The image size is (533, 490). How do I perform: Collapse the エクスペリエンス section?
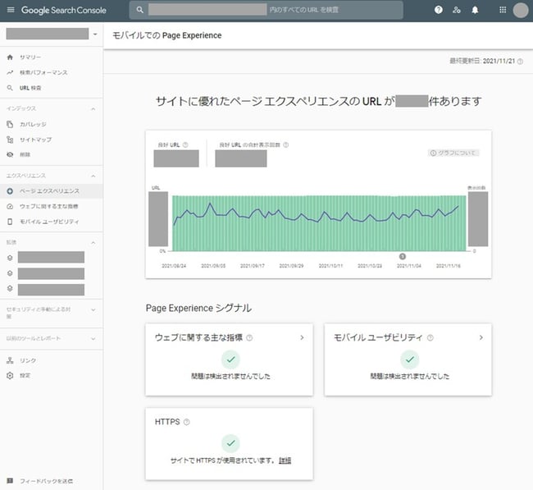click(93, 176)
